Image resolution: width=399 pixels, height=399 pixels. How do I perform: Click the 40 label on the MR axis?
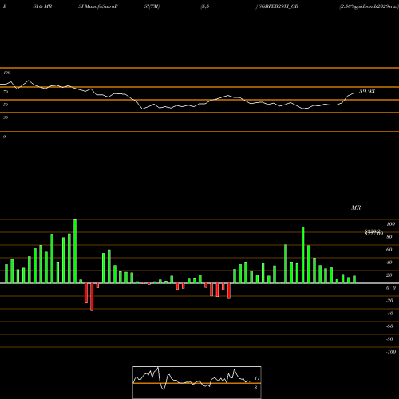(x=389, y=263)
